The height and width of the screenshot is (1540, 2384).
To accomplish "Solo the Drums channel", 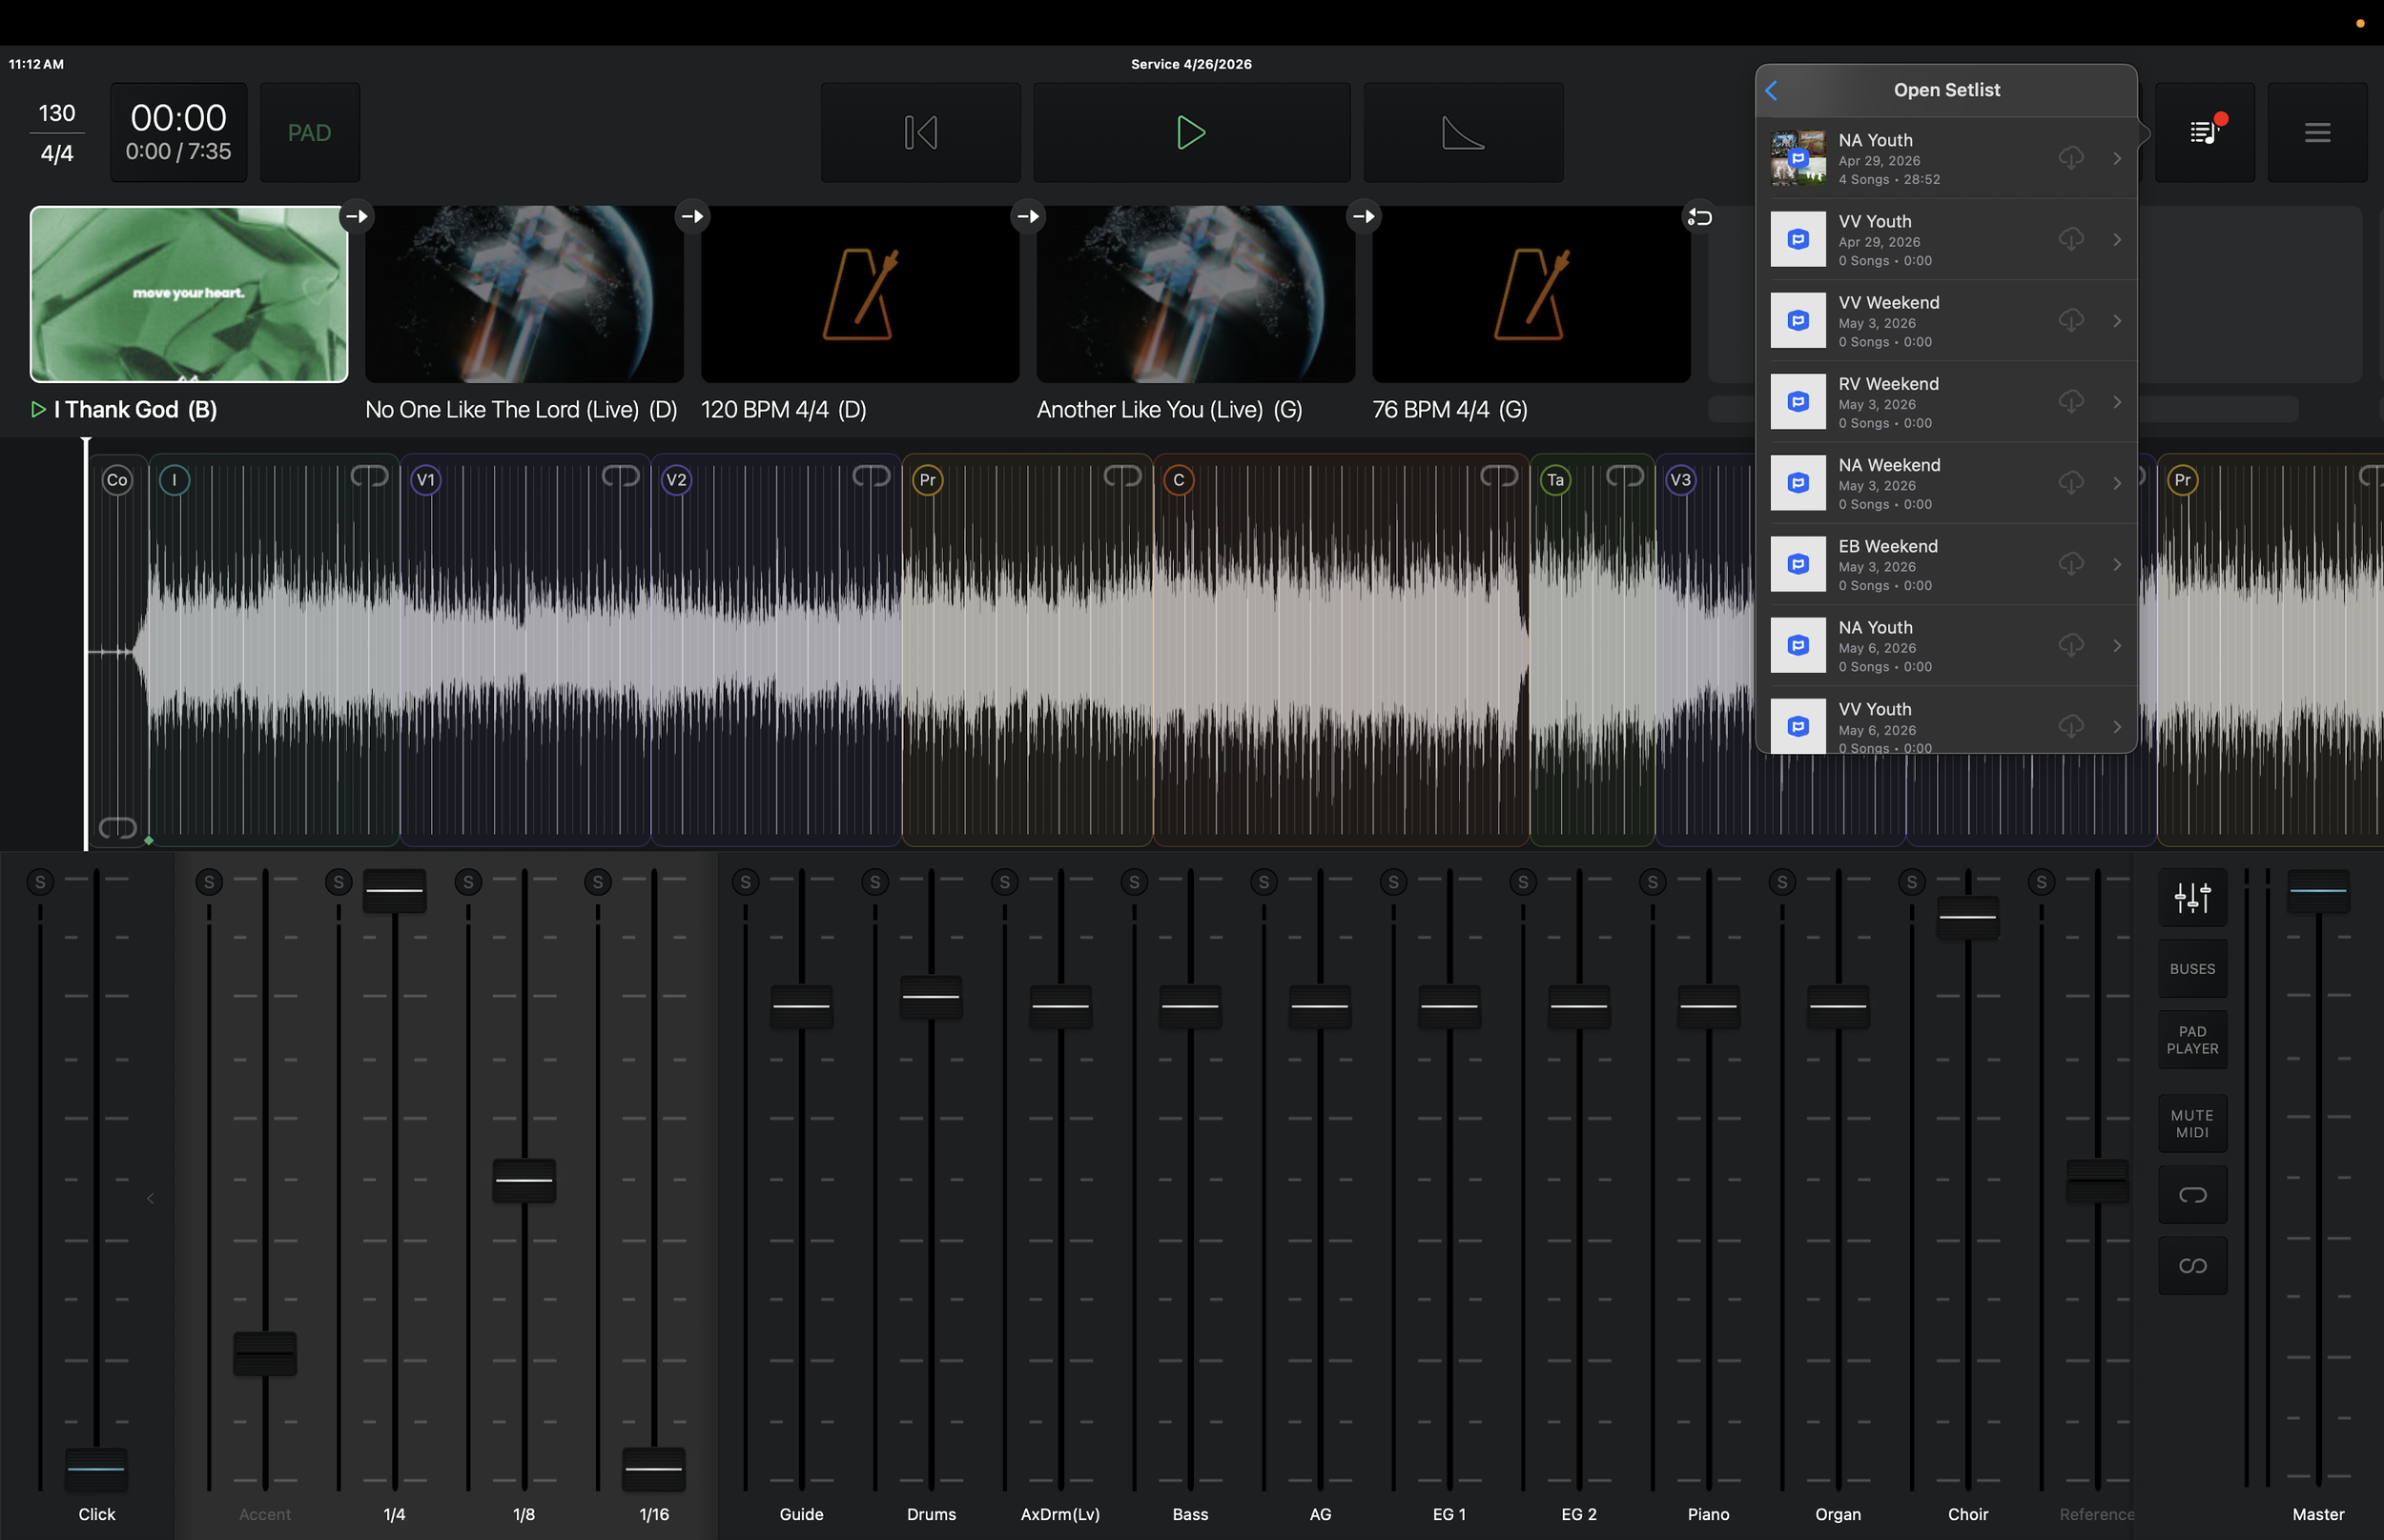I will [874, 882].
